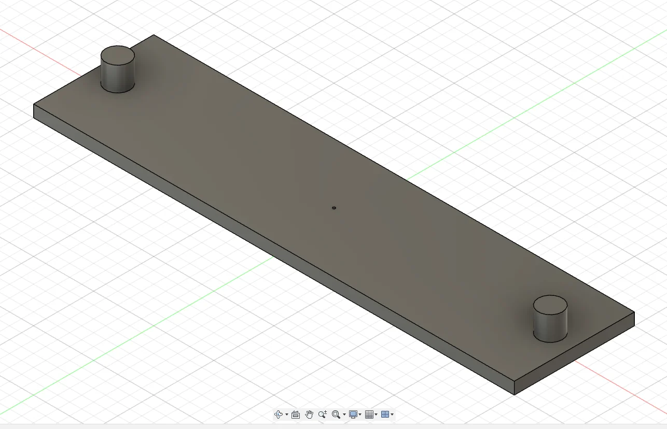Select the Zoom magnifier with plus/minus

[323, 414]
